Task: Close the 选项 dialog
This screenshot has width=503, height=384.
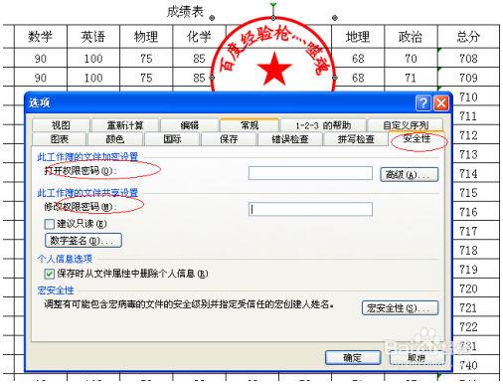Action: (441, 102)
